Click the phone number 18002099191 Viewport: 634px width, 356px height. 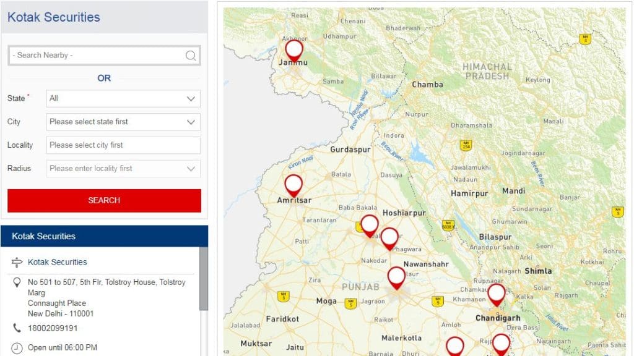[x=53, y=328]
